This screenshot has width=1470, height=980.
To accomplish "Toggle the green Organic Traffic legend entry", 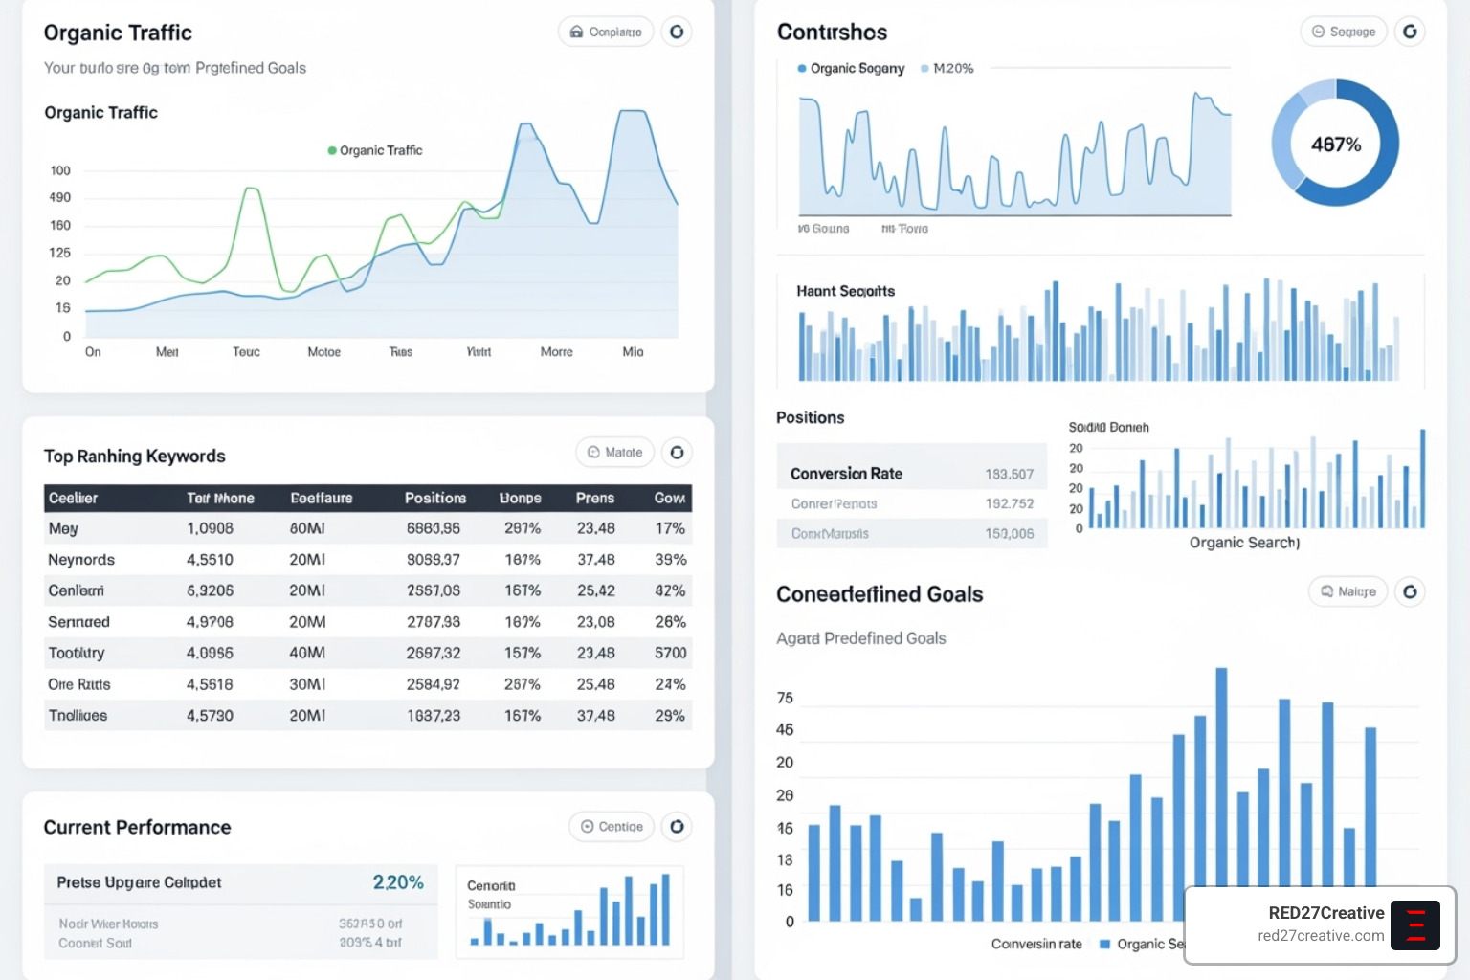I will pyautogui.click(x=375, y=150).
